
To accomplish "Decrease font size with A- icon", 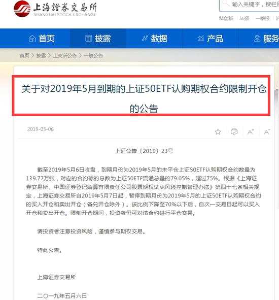I will [267, 131].
